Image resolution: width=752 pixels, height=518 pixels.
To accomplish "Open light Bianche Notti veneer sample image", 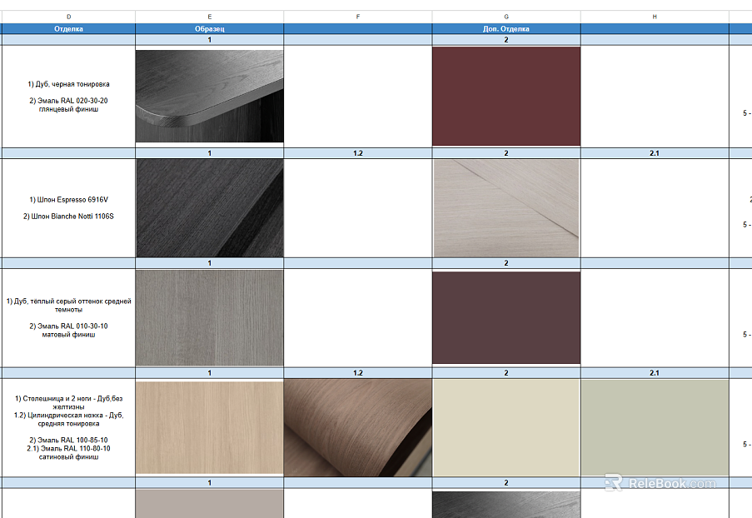I will 506,208.
